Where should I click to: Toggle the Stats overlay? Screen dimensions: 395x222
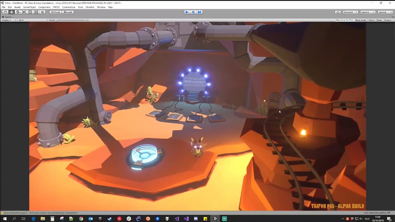point(379,20)
